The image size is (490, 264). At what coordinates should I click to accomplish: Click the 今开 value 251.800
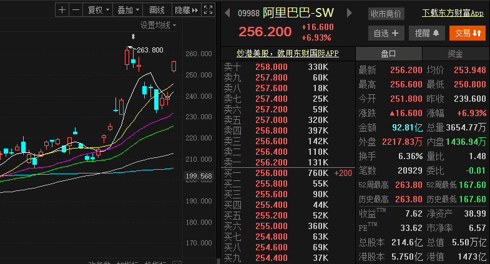coord(406,99)
